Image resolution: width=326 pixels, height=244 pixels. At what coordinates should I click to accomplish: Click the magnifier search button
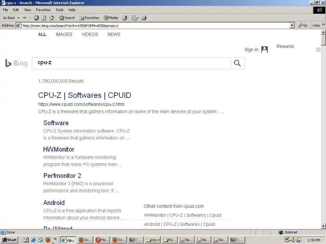click(x=237, y=63)
